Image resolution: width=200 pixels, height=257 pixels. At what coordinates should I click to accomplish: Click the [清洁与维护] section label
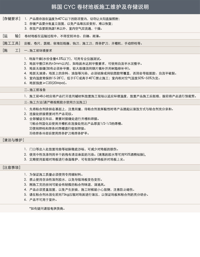tap(13, 140)
